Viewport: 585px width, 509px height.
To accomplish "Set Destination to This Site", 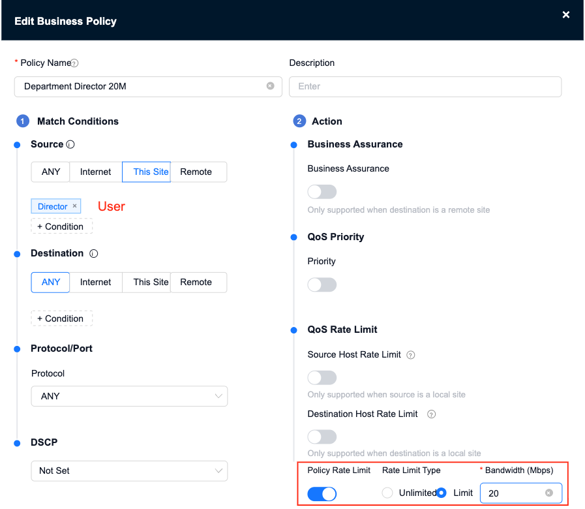I will click(146, 283).
